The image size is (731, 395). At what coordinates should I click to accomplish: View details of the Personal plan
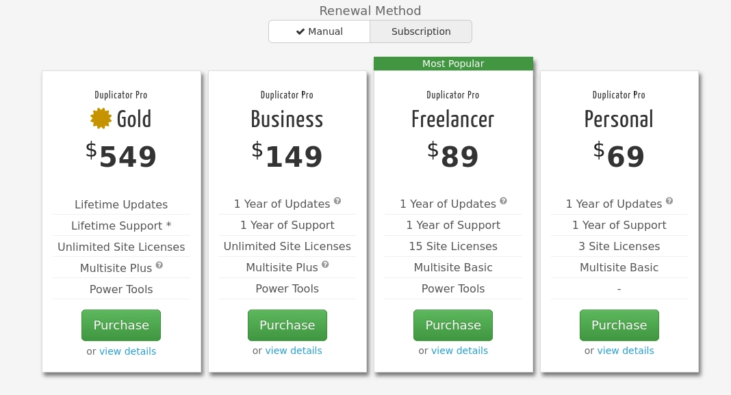[626, 351]
